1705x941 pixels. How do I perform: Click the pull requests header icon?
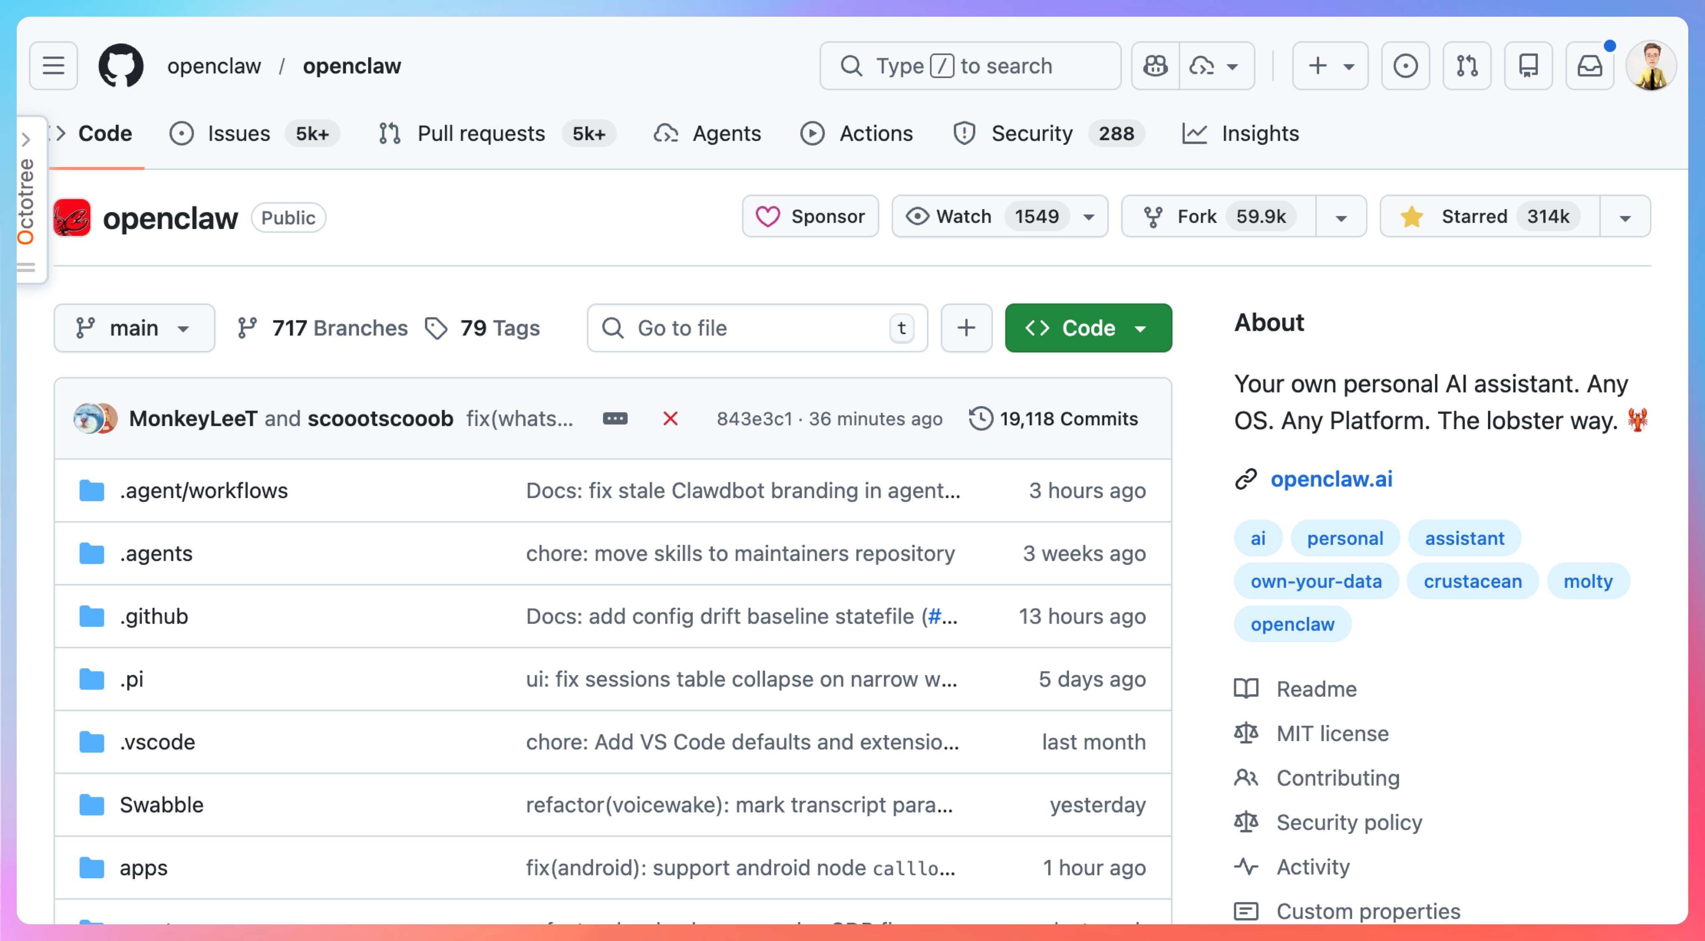coord(1467,66)
